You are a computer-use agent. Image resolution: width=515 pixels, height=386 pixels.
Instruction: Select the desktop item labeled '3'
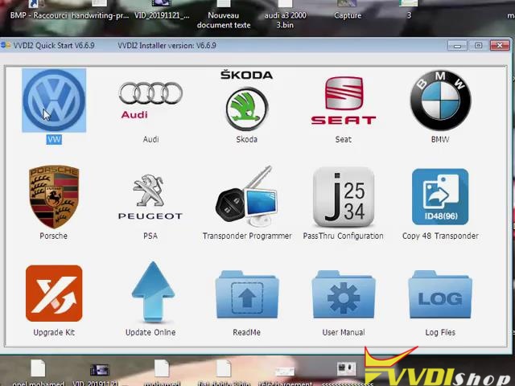click(409, 11)
